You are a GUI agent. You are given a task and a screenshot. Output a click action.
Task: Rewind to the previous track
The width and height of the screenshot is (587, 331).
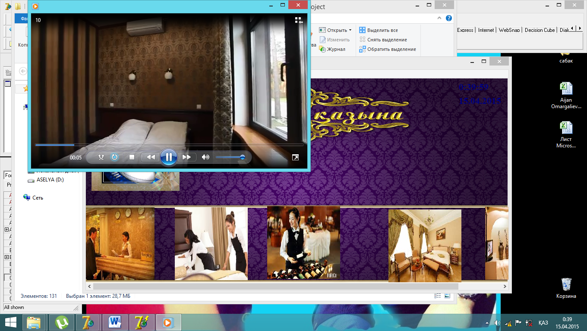point(151,157)
